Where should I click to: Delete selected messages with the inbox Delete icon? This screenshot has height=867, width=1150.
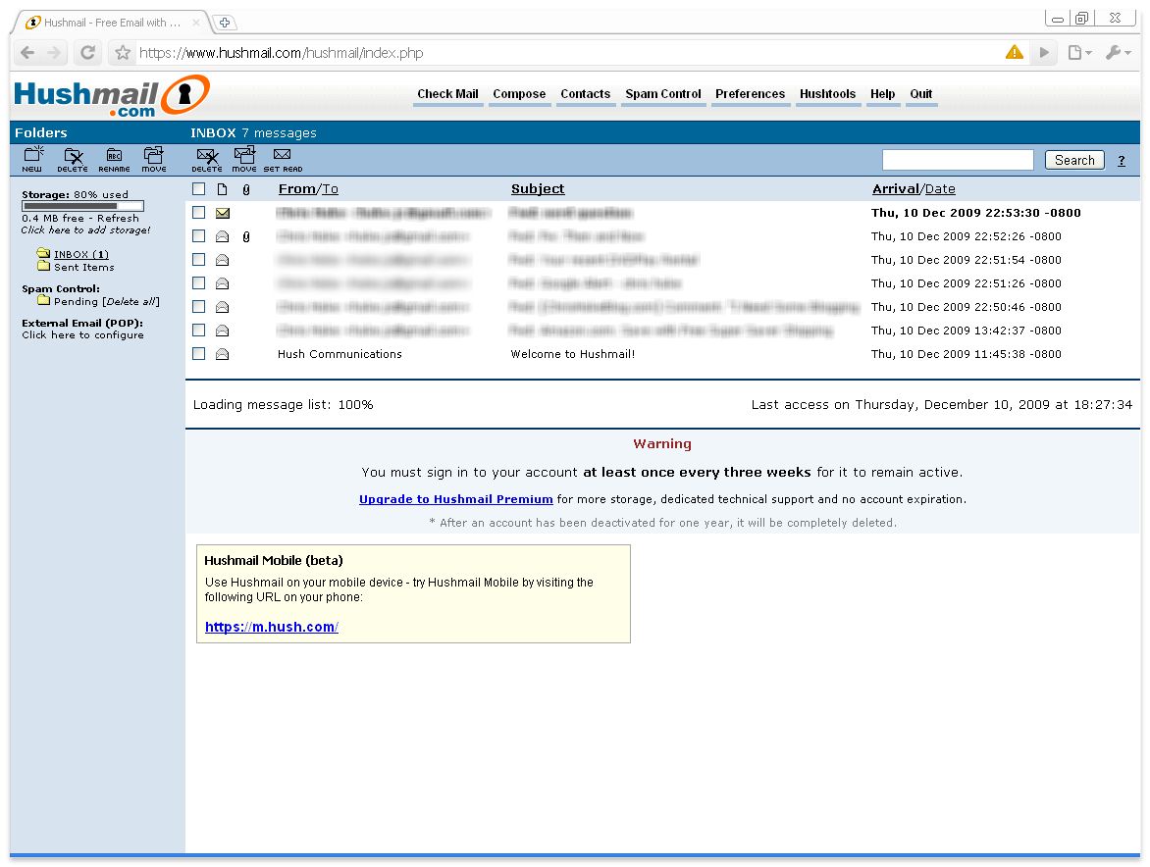[x=207, y=158]
